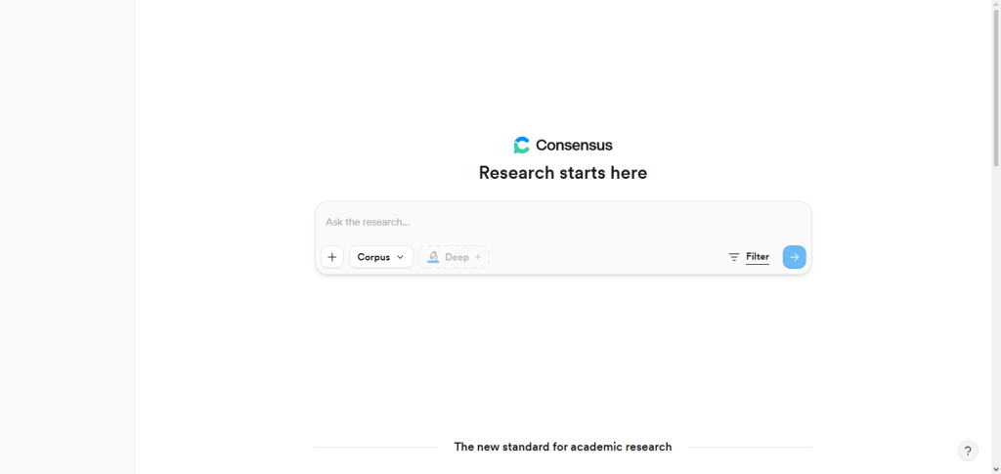Click the plus attachment button
1001x474 pixels.
tap(332, 257)
